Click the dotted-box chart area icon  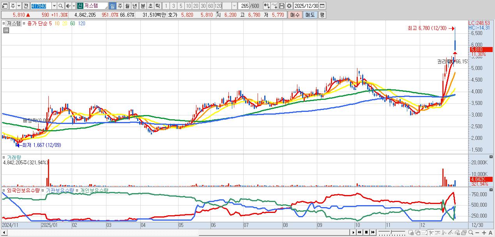tap(424, 232)
